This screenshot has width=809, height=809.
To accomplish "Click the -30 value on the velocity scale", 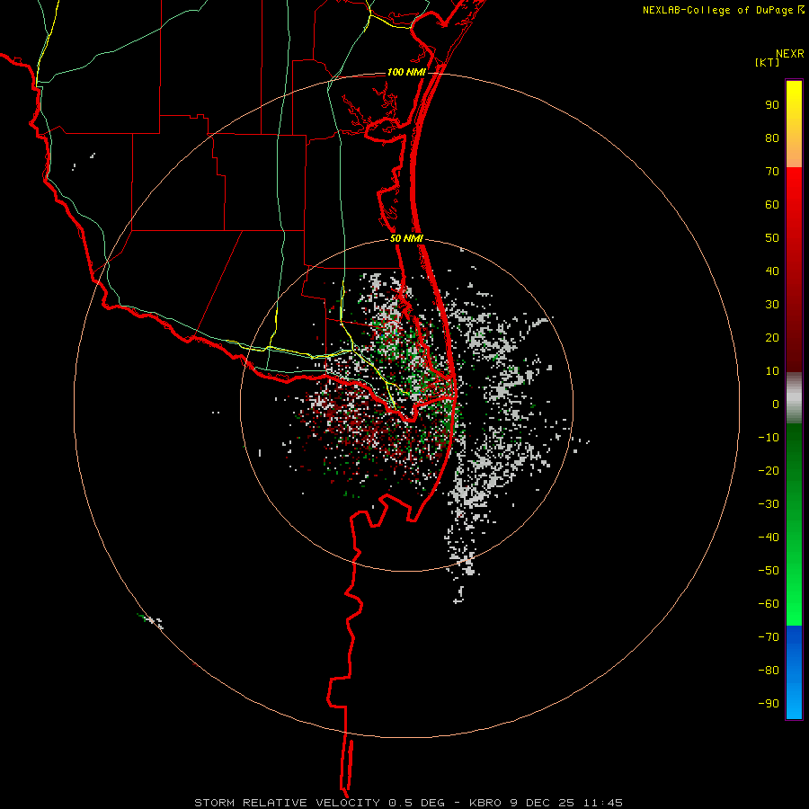I will coord(769,504).
